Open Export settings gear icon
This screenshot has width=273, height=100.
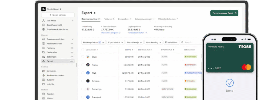coord(95,13)
